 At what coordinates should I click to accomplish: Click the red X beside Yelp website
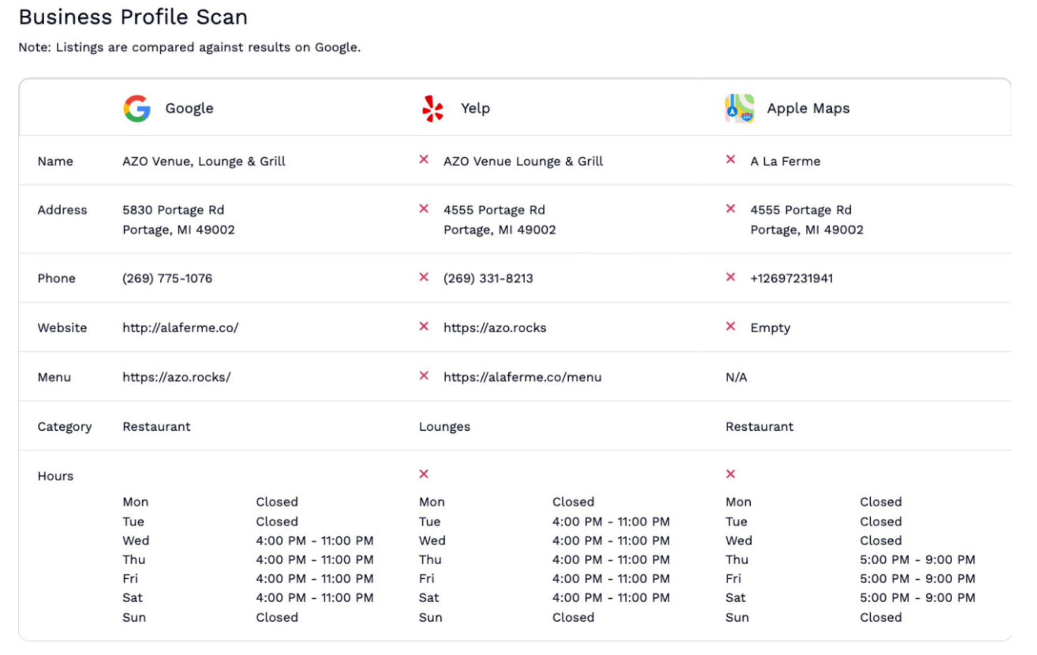pos(424,326)
